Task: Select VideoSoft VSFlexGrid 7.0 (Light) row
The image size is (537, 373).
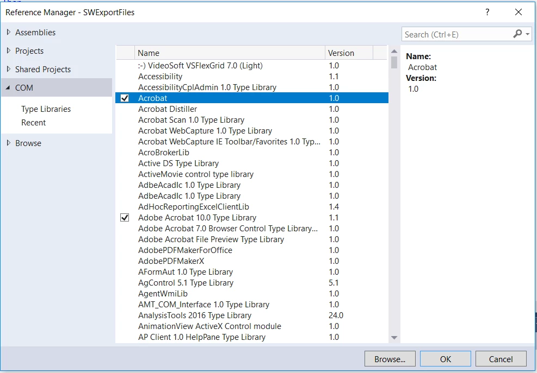Action: coord(252,65)
